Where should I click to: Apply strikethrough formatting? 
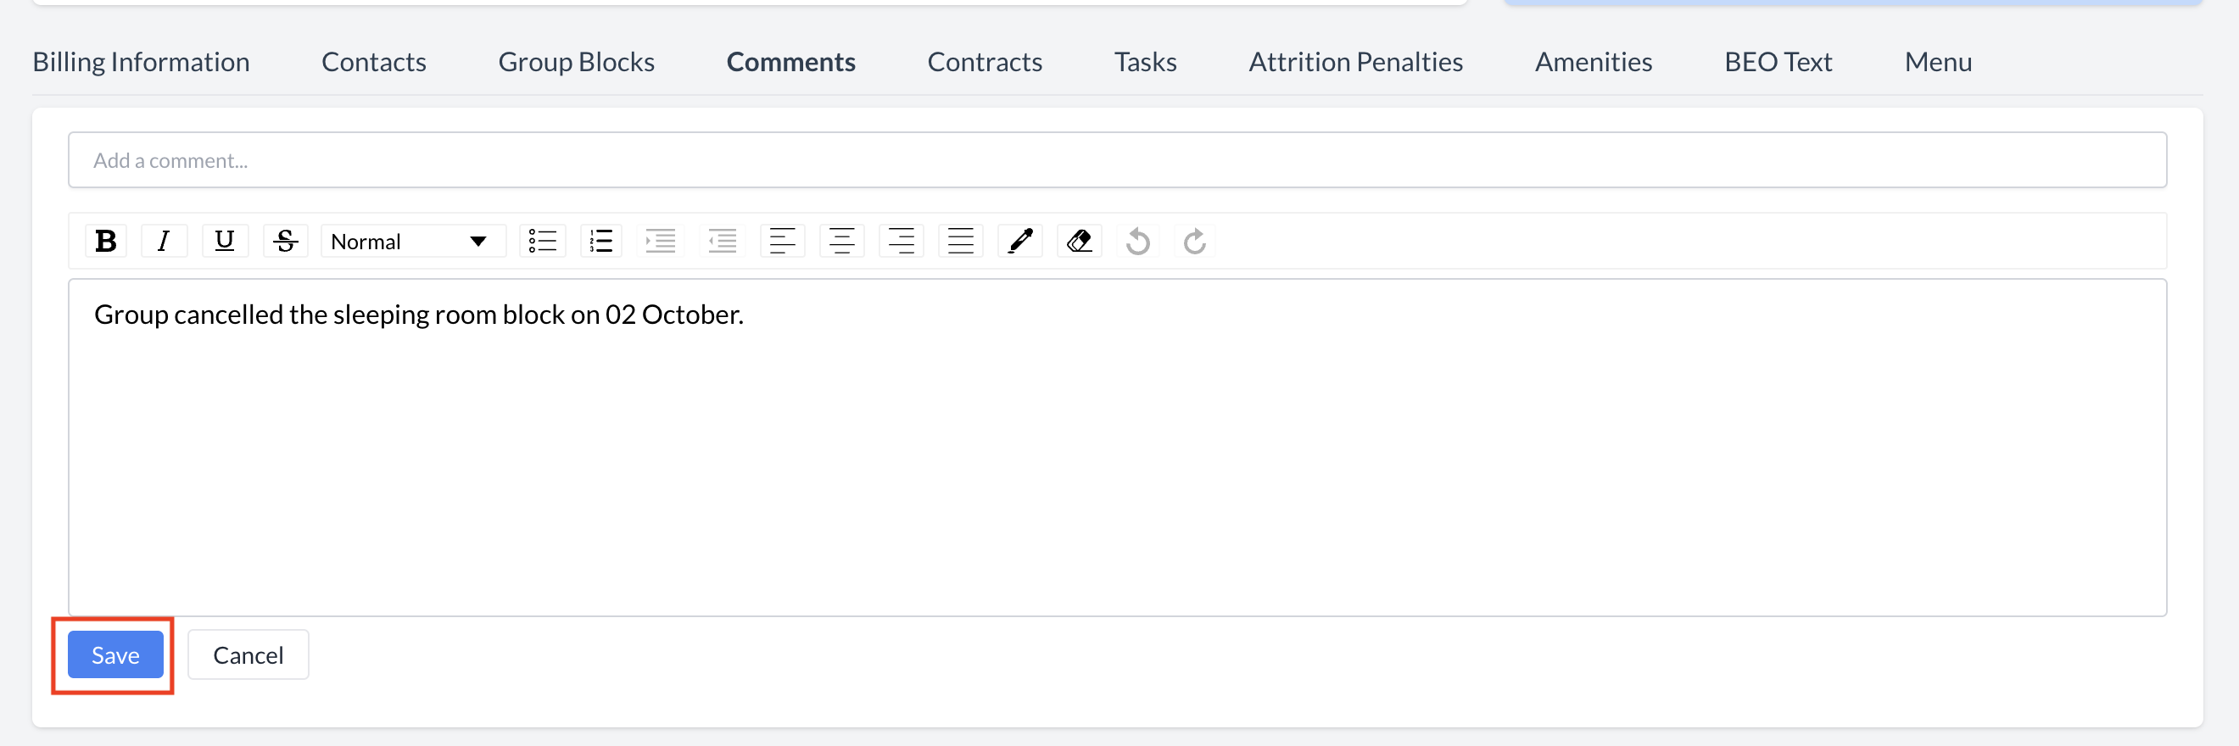click(x=285, y=241)
